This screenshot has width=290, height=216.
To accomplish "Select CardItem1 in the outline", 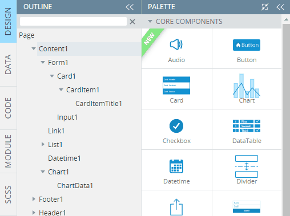I will point(83,90).
